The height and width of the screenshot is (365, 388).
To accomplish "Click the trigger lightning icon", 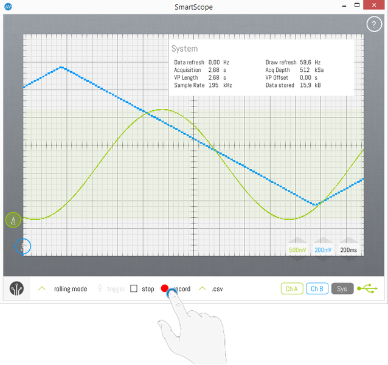I will 100,289.
